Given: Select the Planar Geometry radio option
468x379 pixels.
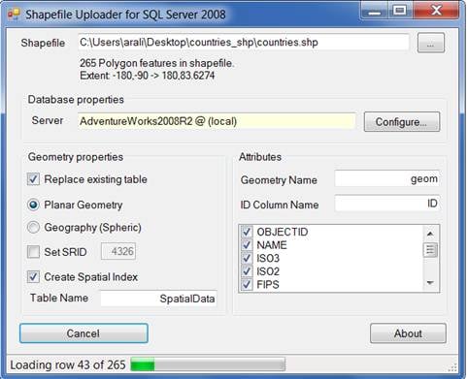Looking at the screenshot, I should tap(33, 205).
